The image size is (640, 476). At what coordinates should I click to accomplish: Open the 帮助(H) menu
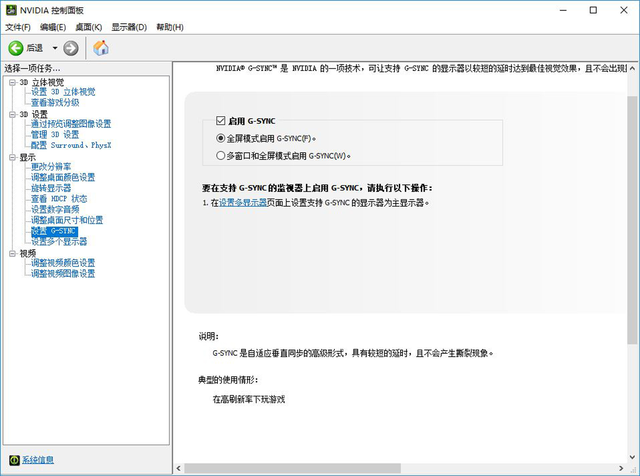170,27
